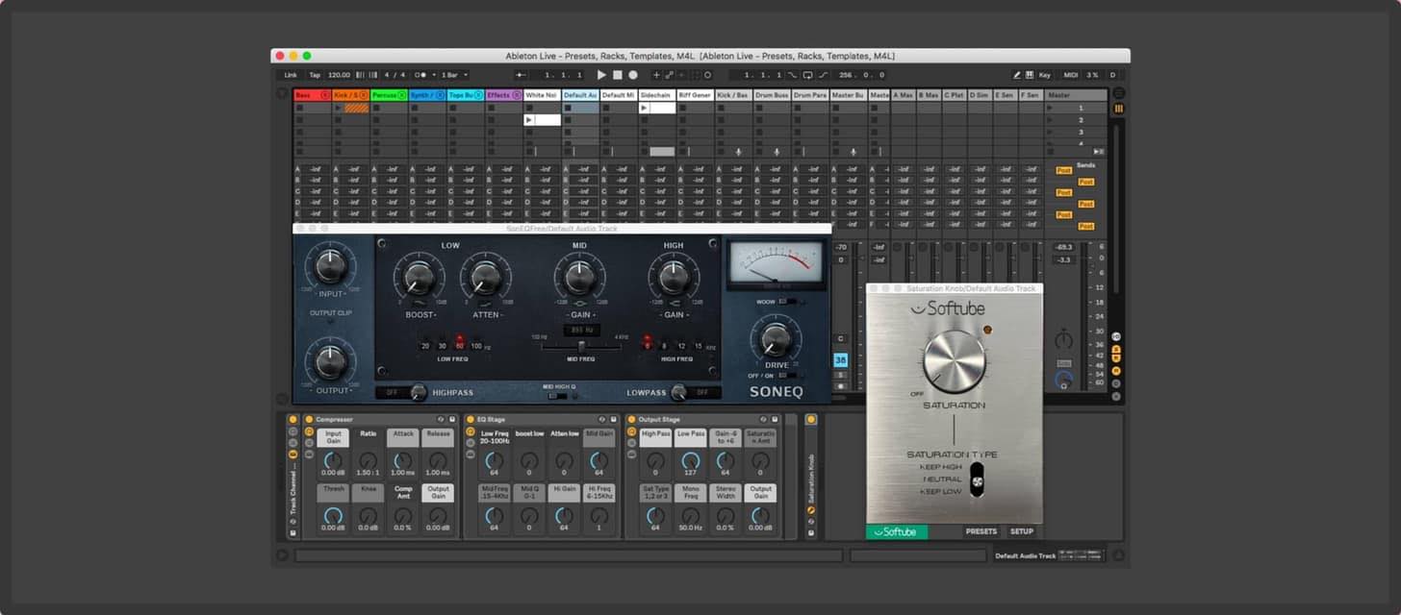
Task: Click the 120.00 tempo field
Action: tap(339, 74)
